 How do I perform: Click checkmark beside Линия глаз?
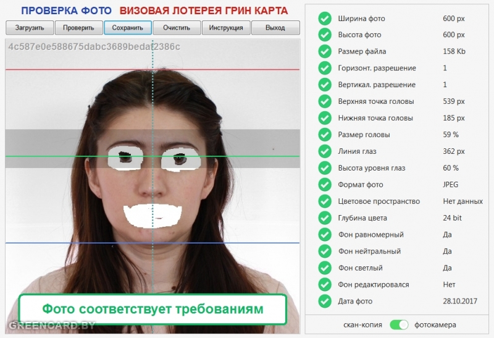pyautogui.click(x=325, y=151)
